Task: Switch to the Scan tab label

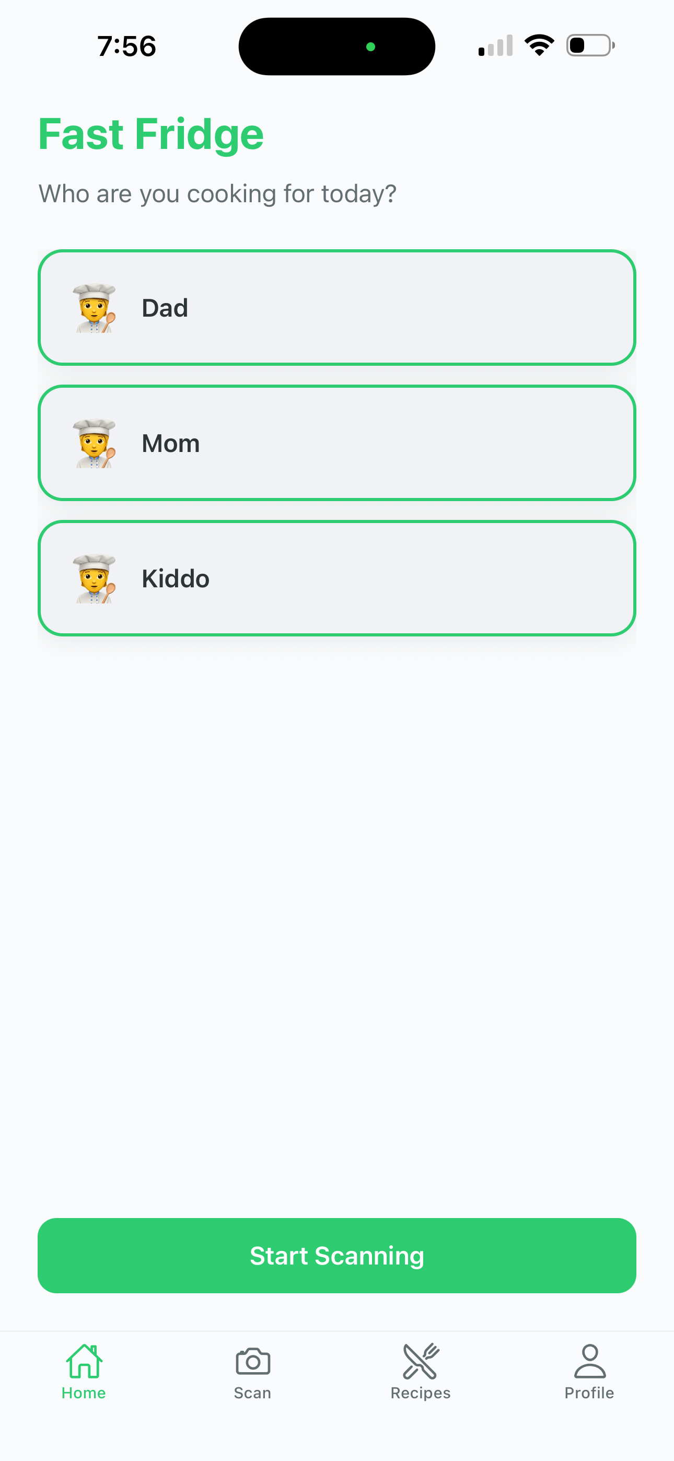Action: [x=252, y=1393]
